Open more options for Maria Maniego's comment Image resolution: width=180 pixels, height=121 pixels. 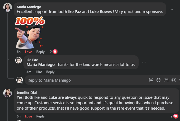coord(171,9)
